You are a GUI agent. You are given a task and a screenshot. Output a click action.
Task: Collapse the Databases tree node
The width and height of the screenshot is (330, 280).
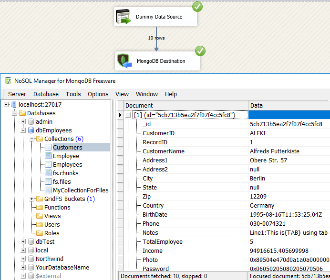click(15, 113)
